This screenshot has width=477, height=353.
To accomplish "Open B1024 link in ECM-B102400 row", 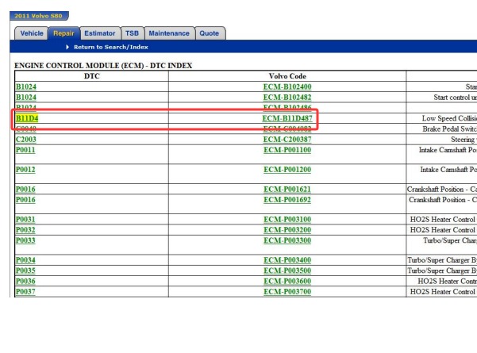I will (26, 86).
